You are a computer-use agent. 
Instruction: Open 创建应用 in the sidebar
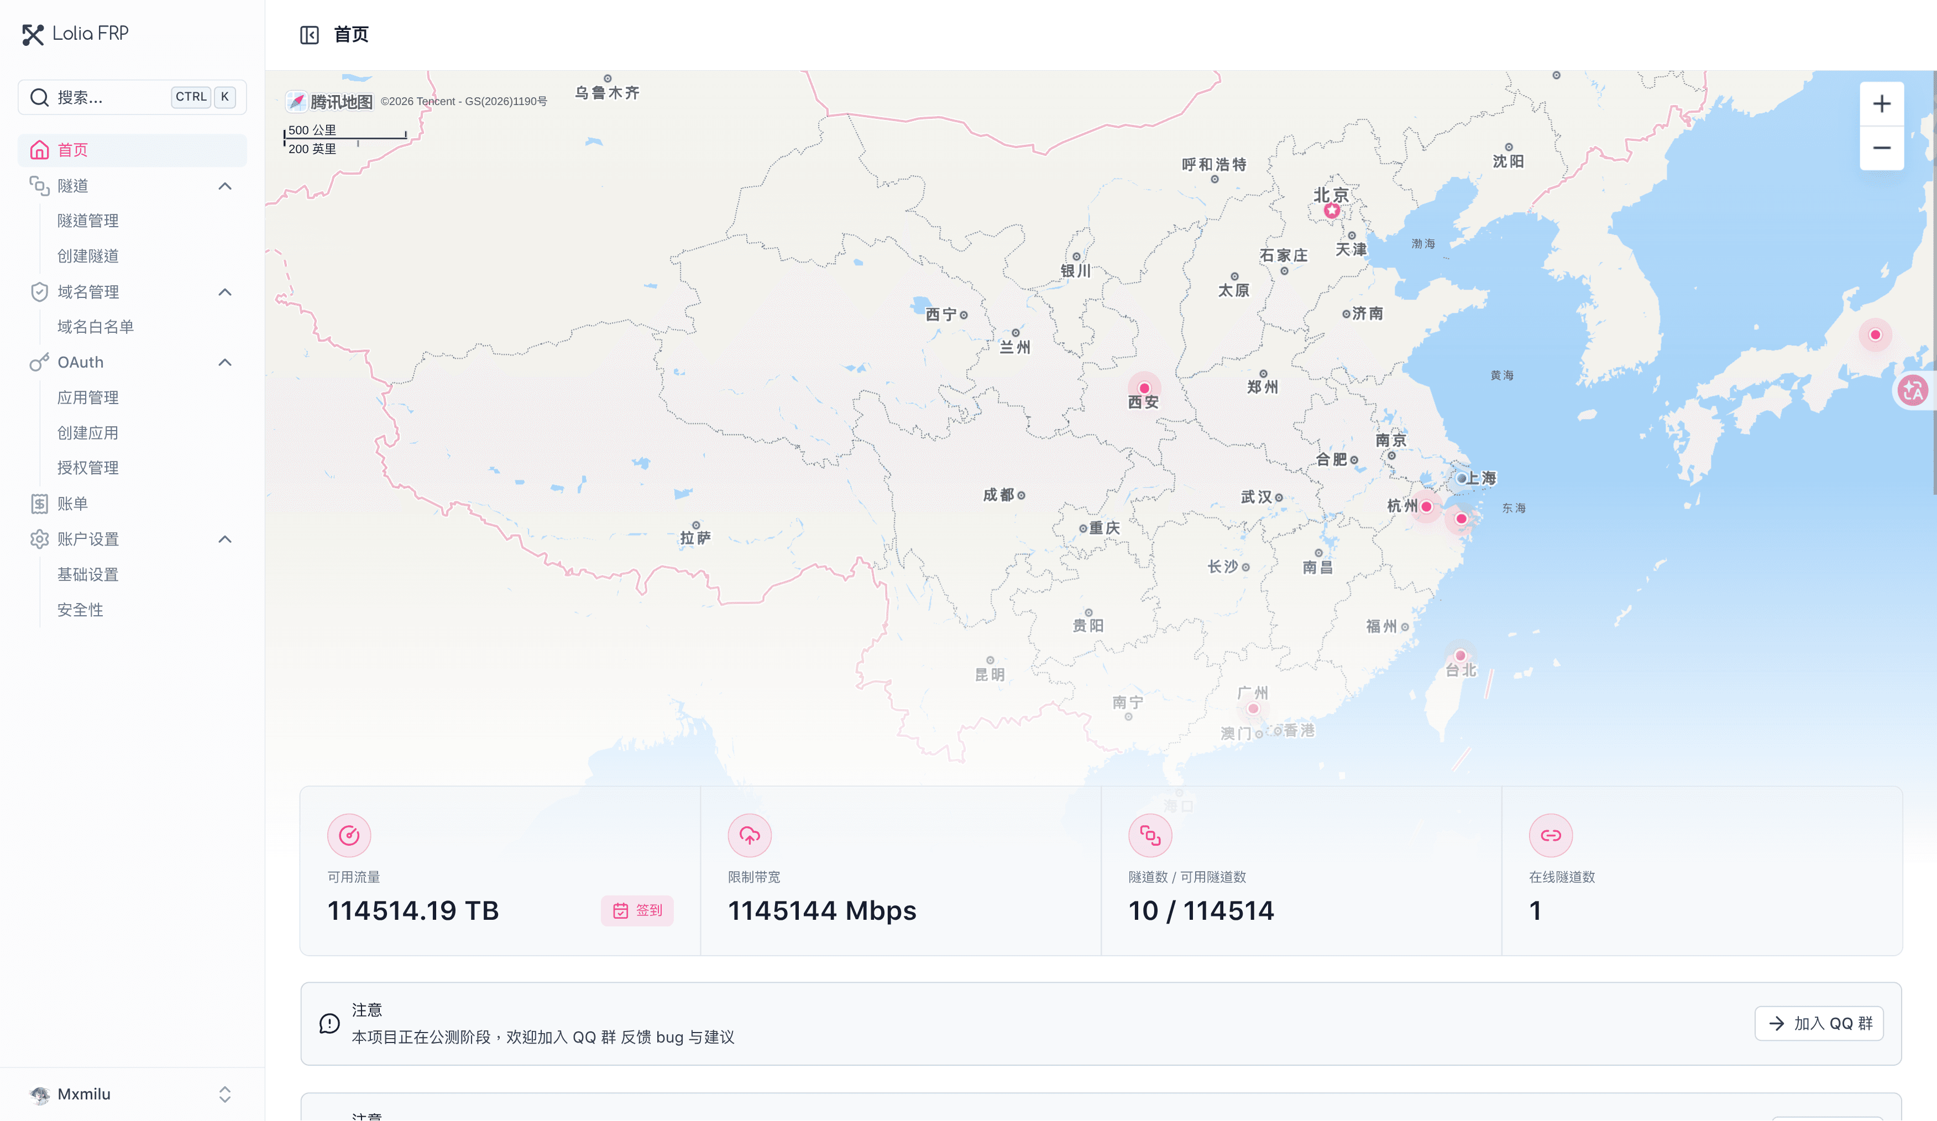88,433
